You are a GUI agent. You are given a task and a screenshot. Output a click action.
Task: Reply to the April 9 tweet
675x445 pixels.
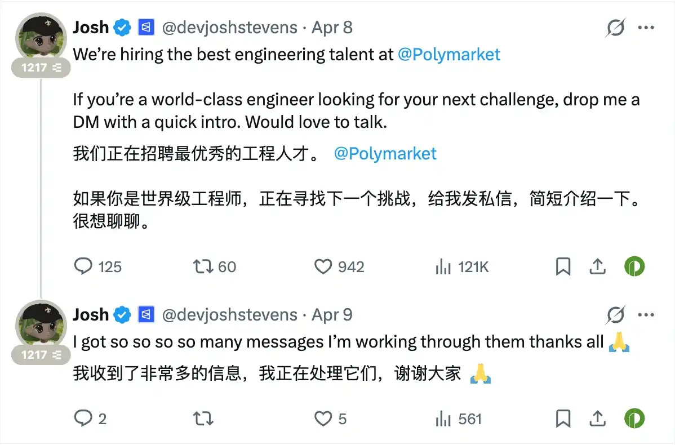(83, 419)
